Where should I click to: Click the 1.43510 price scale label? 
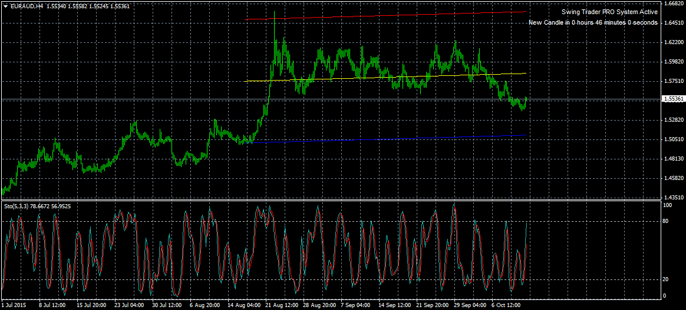point(674,197)
